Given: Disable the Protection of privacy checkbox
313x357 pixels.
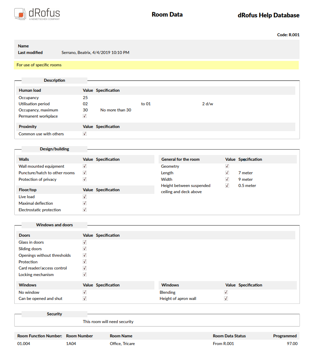Looking at the screenshot, I should pyautogui.click(x=84, y=179).
